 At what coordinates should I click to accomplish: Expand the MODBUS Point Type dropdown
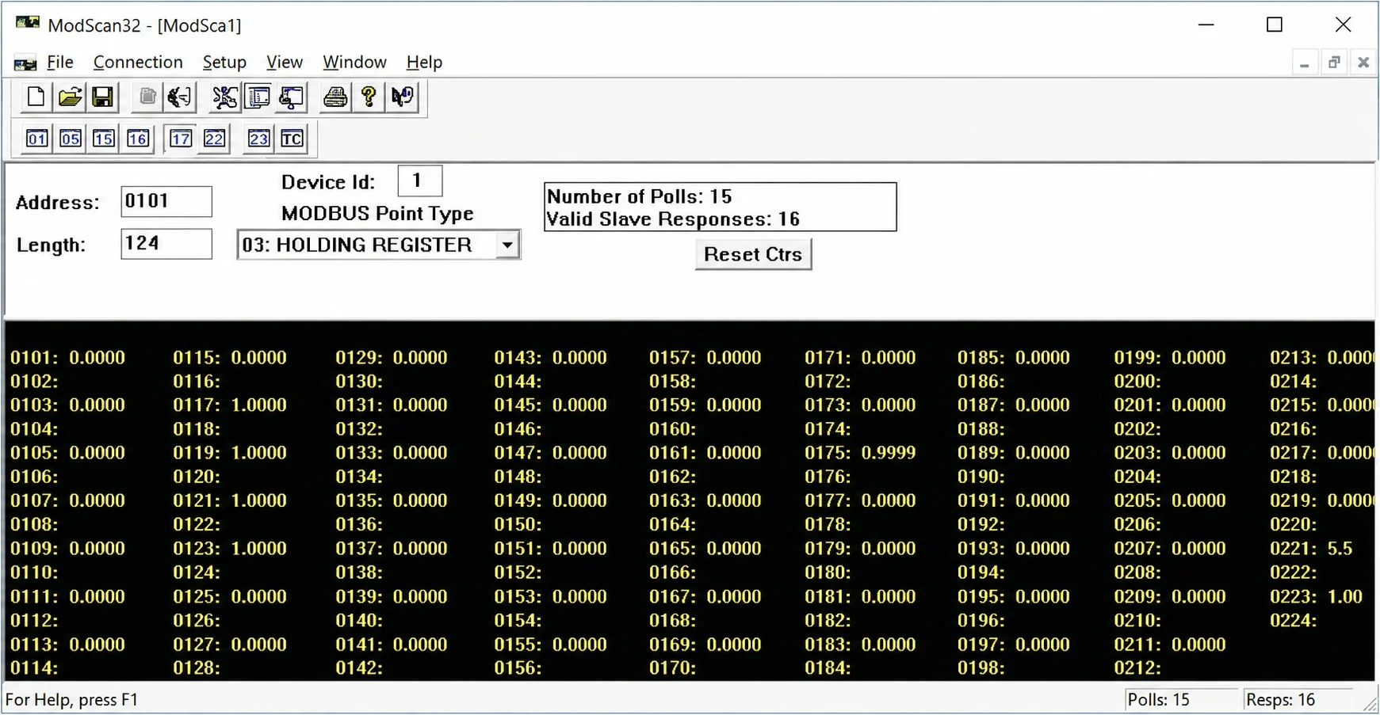(x=507, y=245)
